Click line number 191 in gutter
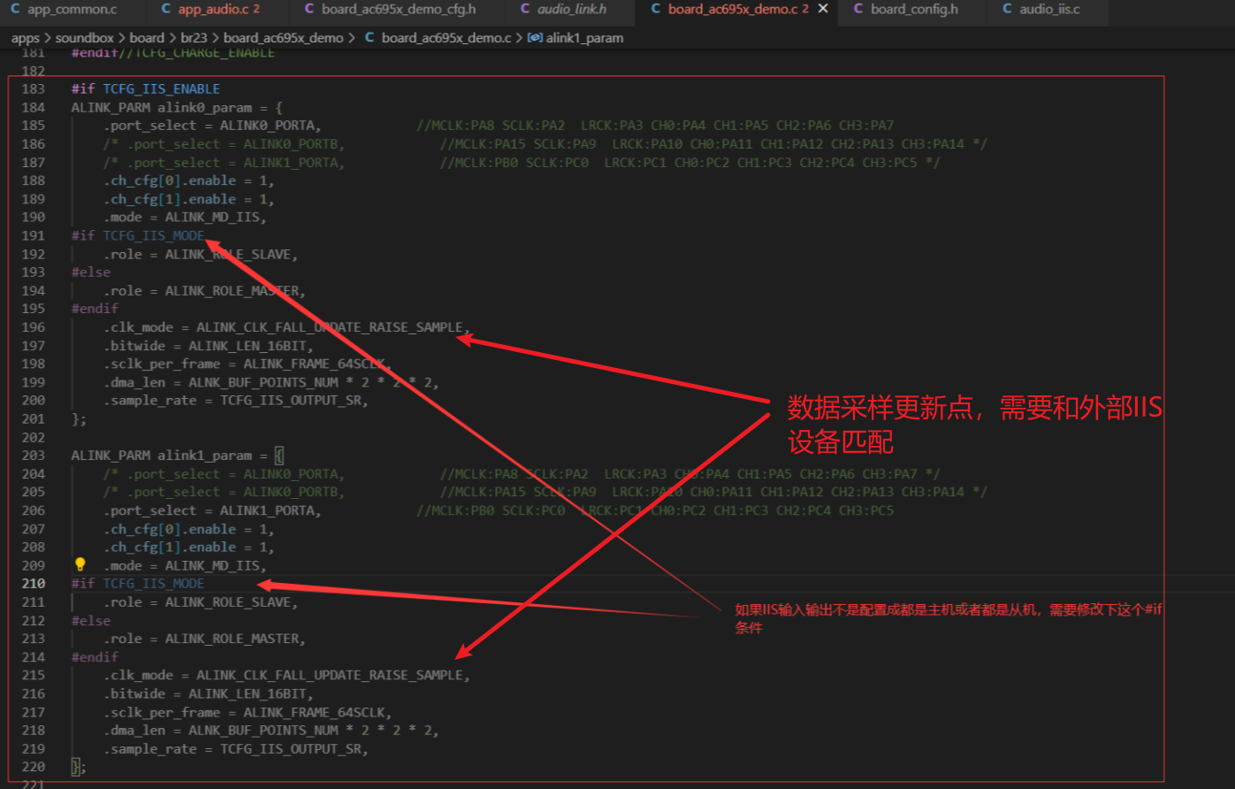Viewport: 1235px width, 789px height. [x=33, y=235]
